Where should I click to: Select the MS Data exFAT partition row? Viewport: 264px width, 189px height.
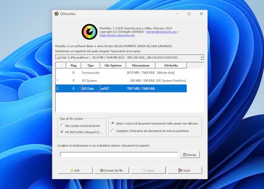tap(121, 89)
